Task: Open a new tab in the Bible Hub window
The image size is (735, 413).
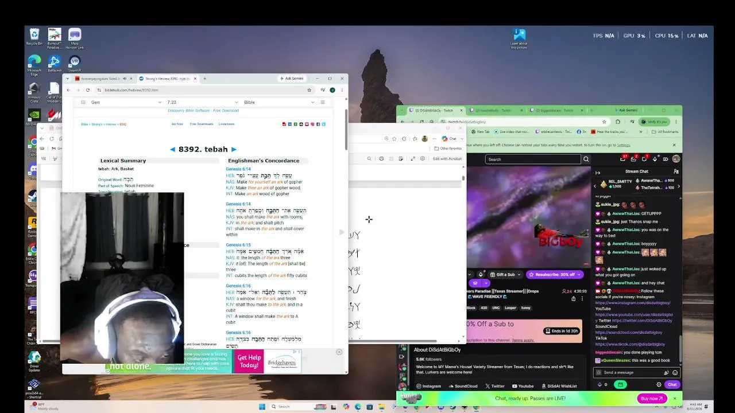Action: [204, 79]
